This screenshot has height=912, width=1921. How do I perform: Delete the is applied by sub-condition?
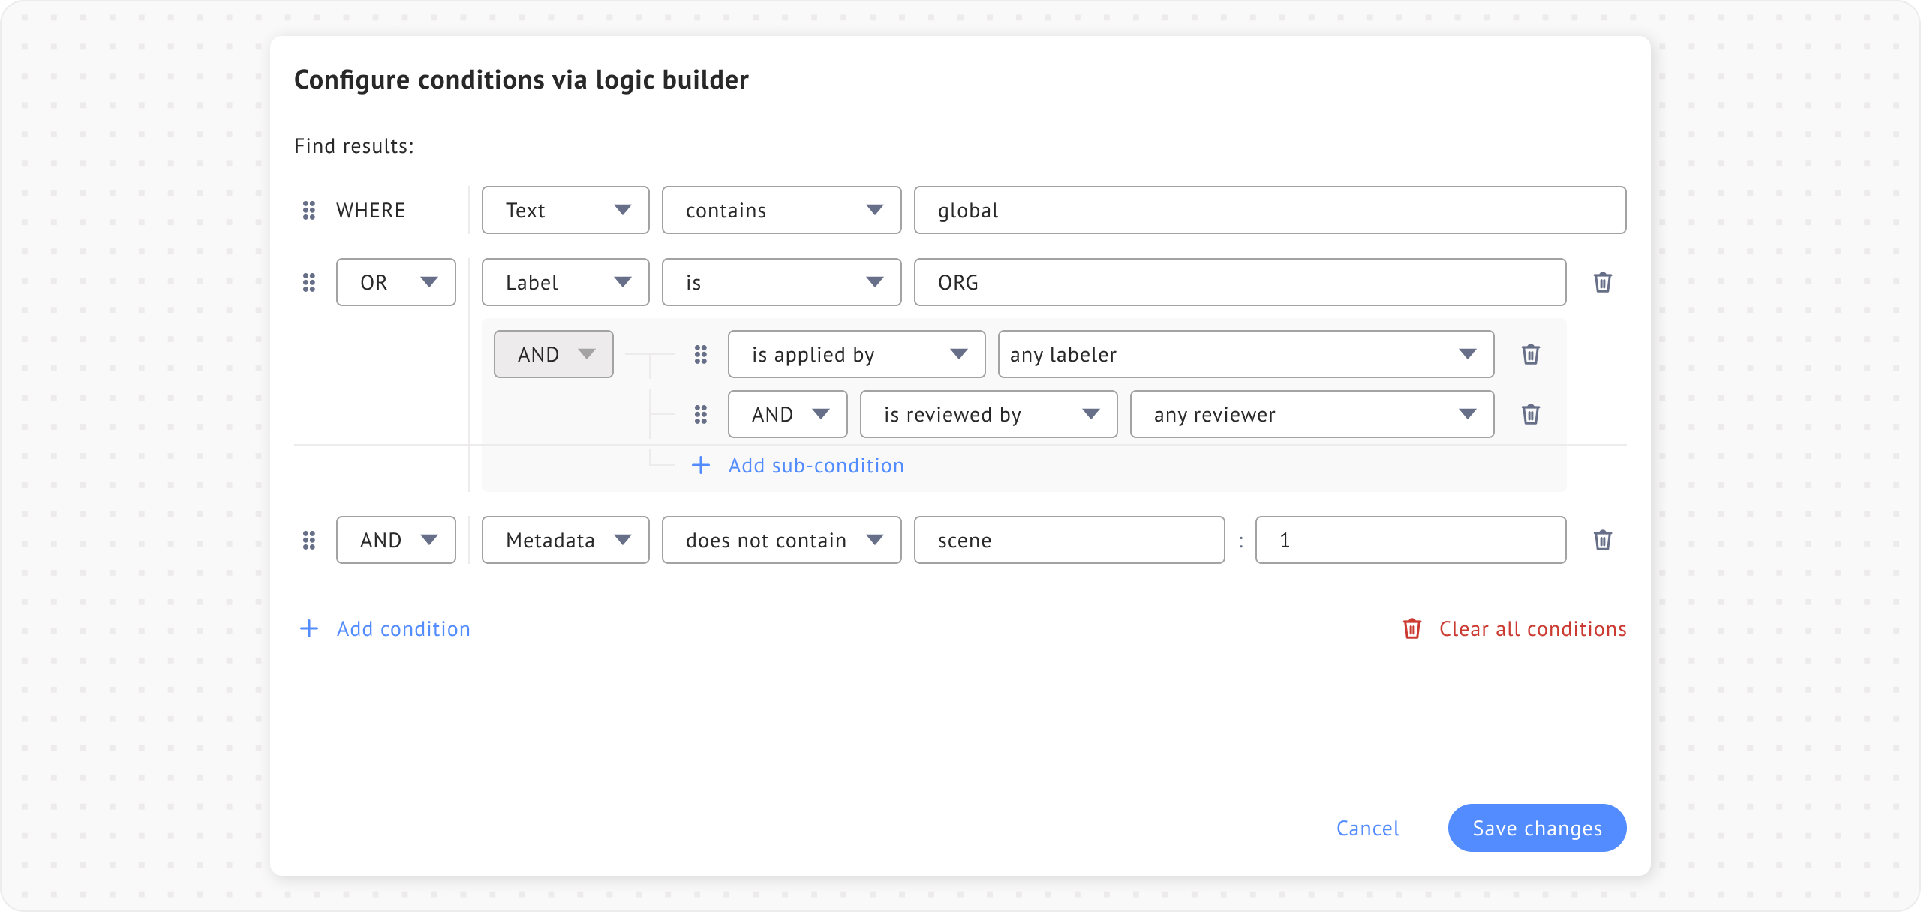click(1530, 354)
